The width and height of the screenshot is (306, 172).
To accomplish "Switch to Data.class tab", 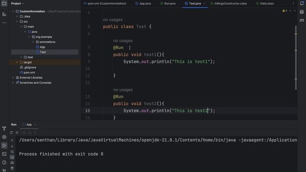I will 265,3.
